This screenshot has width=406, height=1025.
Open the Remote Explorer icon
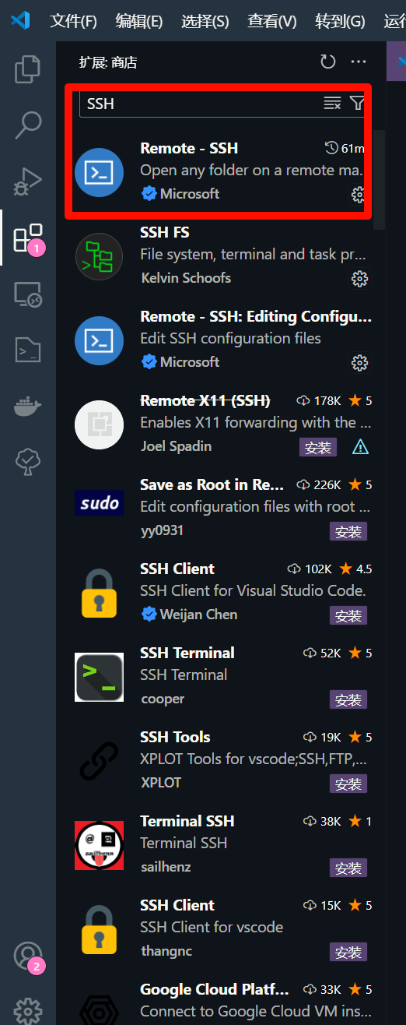coord(28,294)
